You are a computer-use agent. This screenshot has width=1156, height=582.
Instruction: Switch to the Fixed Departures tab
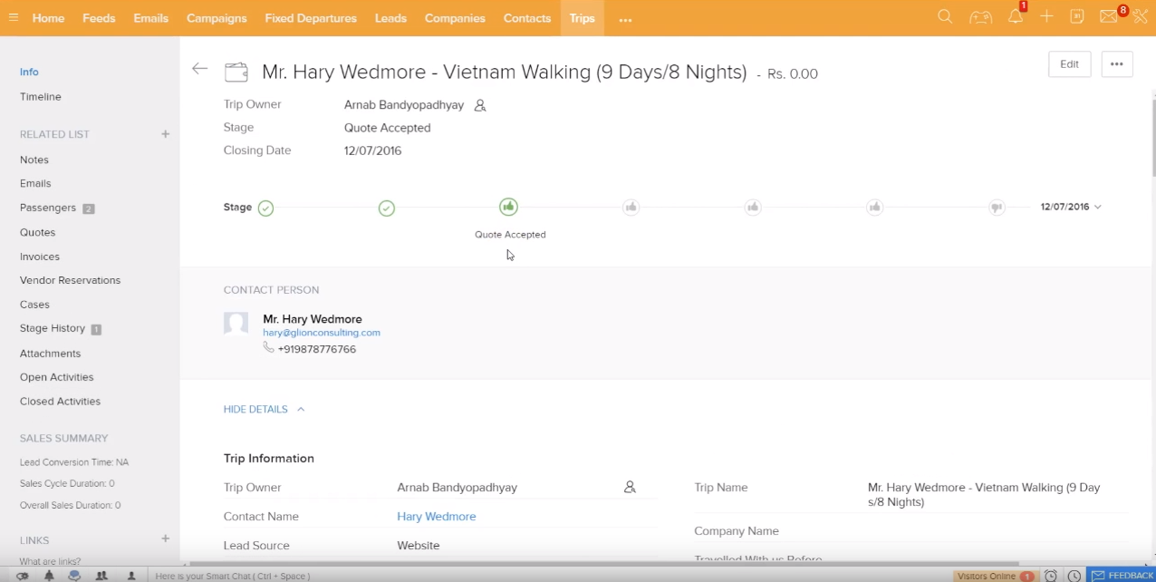click(x=311, y=18)
